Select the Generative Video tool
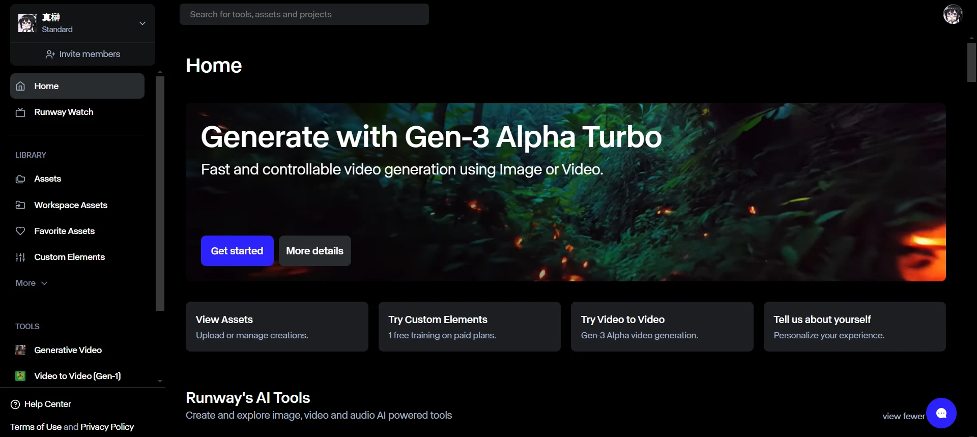The image size is (977, 437). [77, 350]
